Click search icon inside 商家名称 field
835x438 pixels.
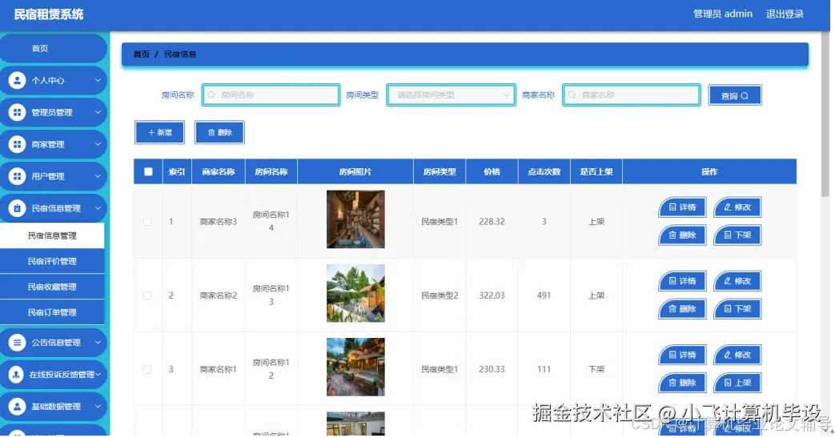click(x=572, y=94)
